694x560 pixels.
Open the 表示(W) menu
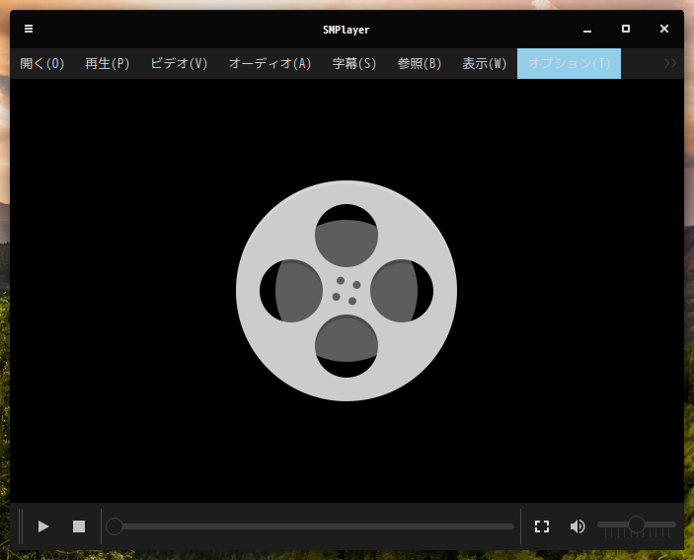[x=484, y=64]
